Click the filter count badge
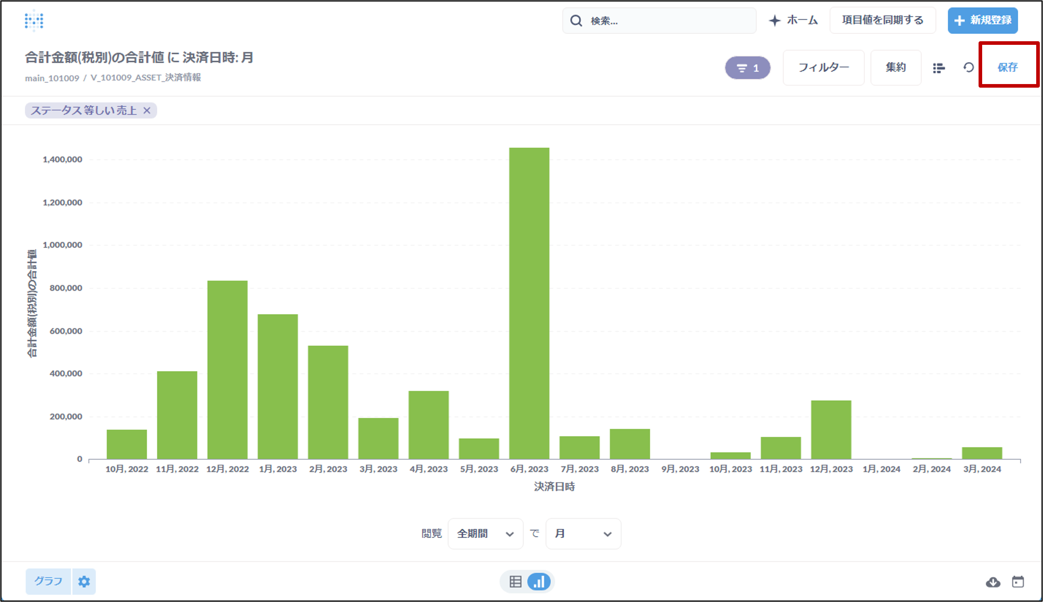1043x602 pixels. (747, 68)
